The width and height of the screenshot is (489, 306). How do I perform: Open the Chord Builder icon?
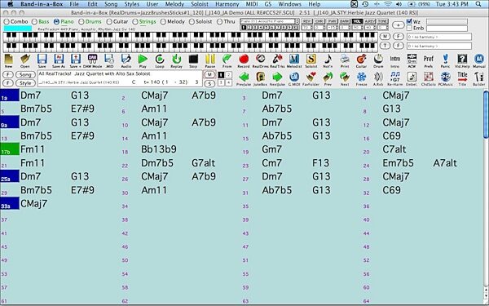478,78
